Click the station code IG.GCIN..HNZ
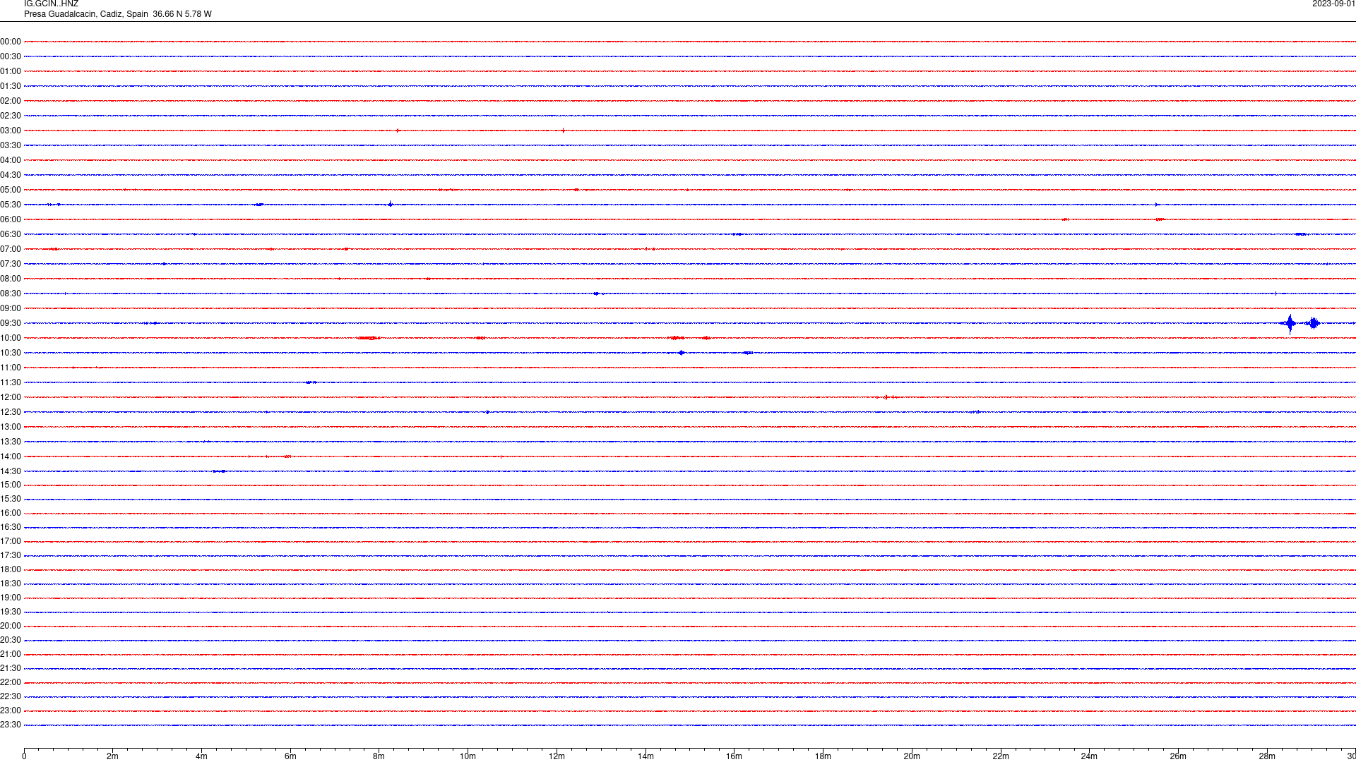Screen dimensions: 1356x762 [51, 4]
